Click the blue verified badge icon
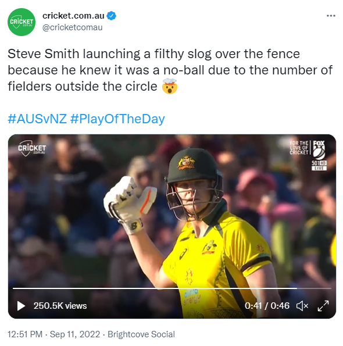Image resolution: width=343 pixels, height=346 pixels. coord(112,16)
